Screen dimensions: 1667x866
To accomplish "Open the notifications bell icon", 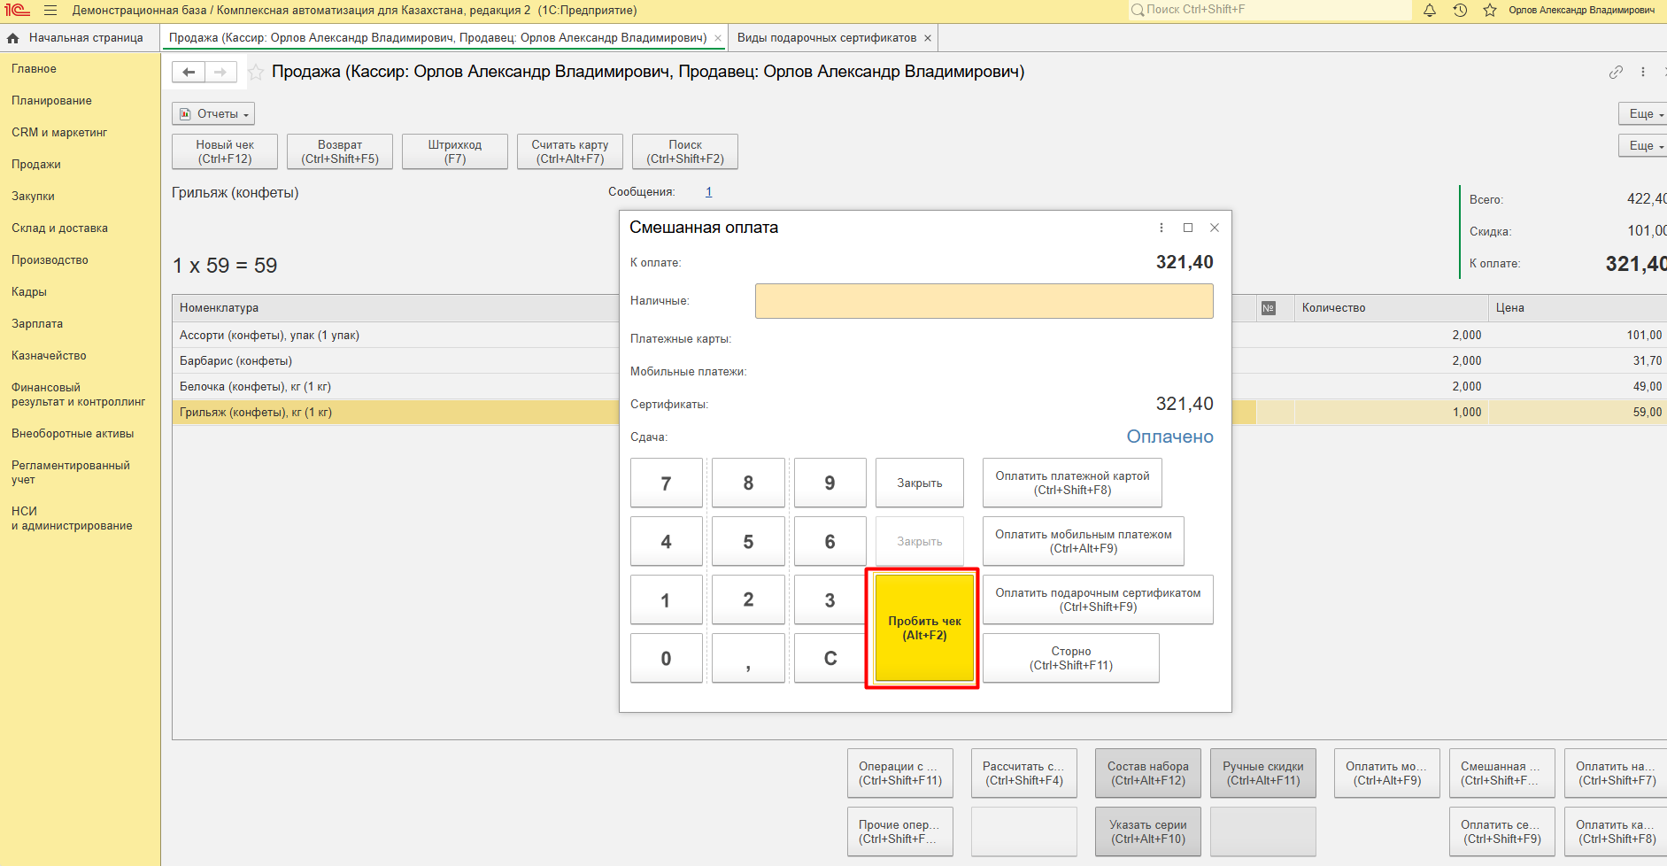I will [x=1430, y=11].
